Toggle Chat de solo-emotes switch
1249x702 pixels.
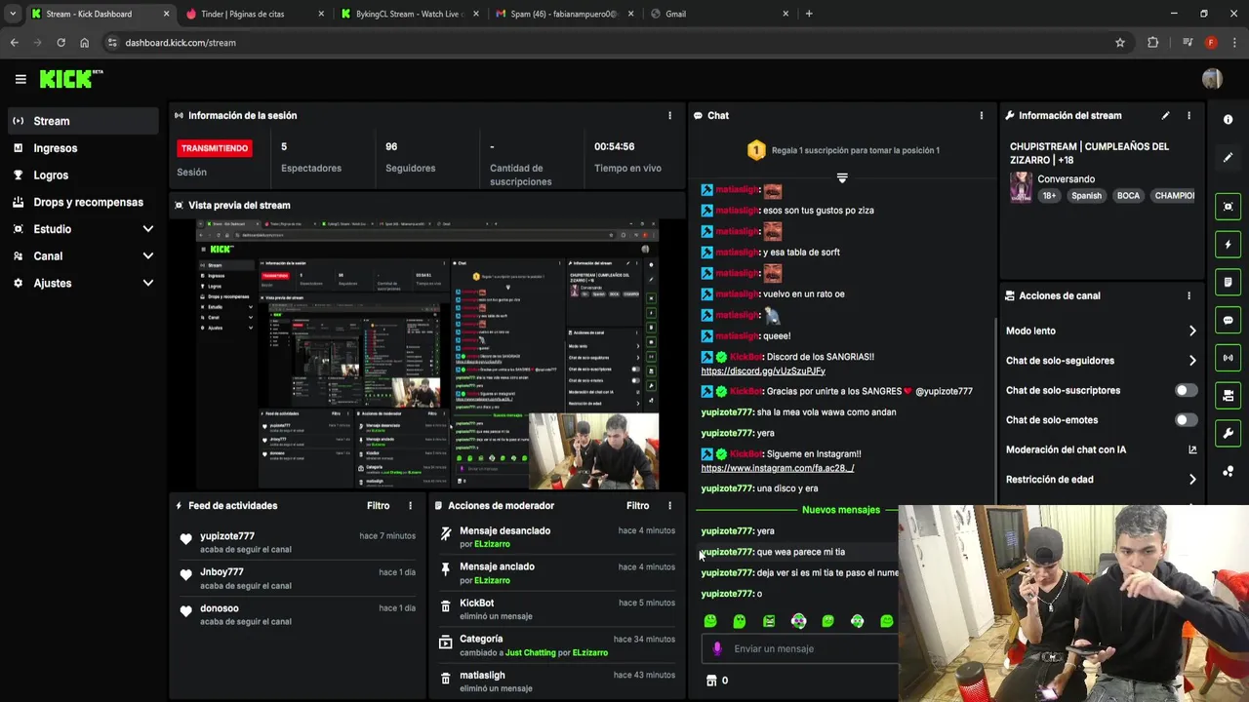[1186, 420]
